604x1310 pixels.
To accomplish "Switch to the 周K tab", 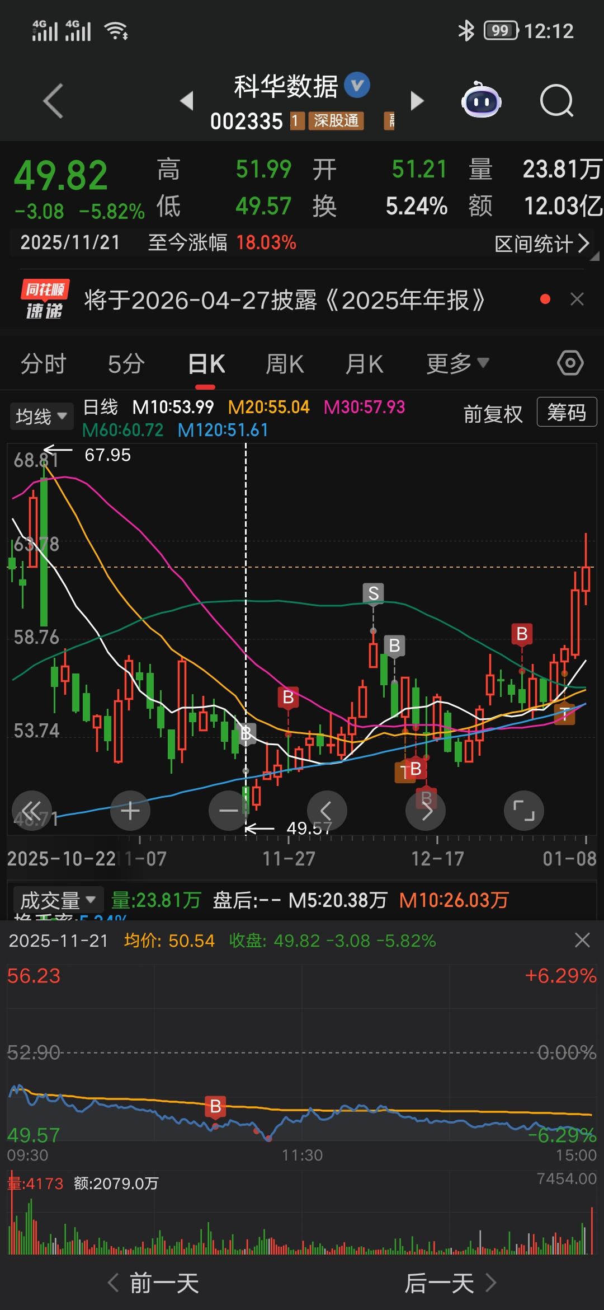I will [x=285, y=364].
